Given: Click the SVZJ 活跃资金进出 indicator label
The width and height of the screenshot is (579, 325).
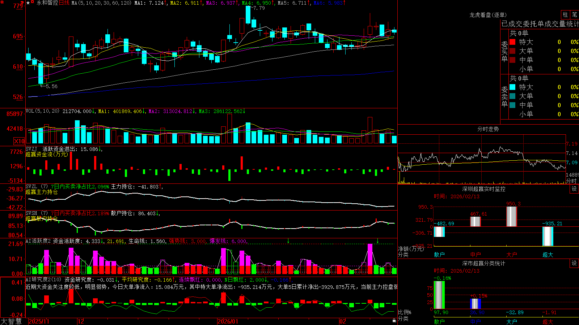Looking at the screenshot, I should pyautogui.click(x=52, y=149).
